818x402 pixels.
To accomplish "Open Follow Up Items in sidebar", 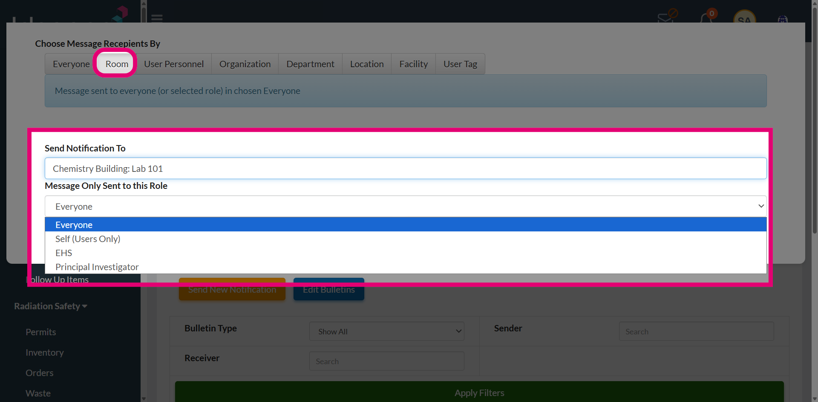I will coord(58,279).
